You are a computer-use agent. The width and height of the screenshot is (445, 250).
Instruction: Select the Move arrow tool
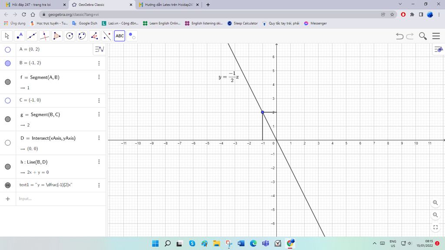7,36
